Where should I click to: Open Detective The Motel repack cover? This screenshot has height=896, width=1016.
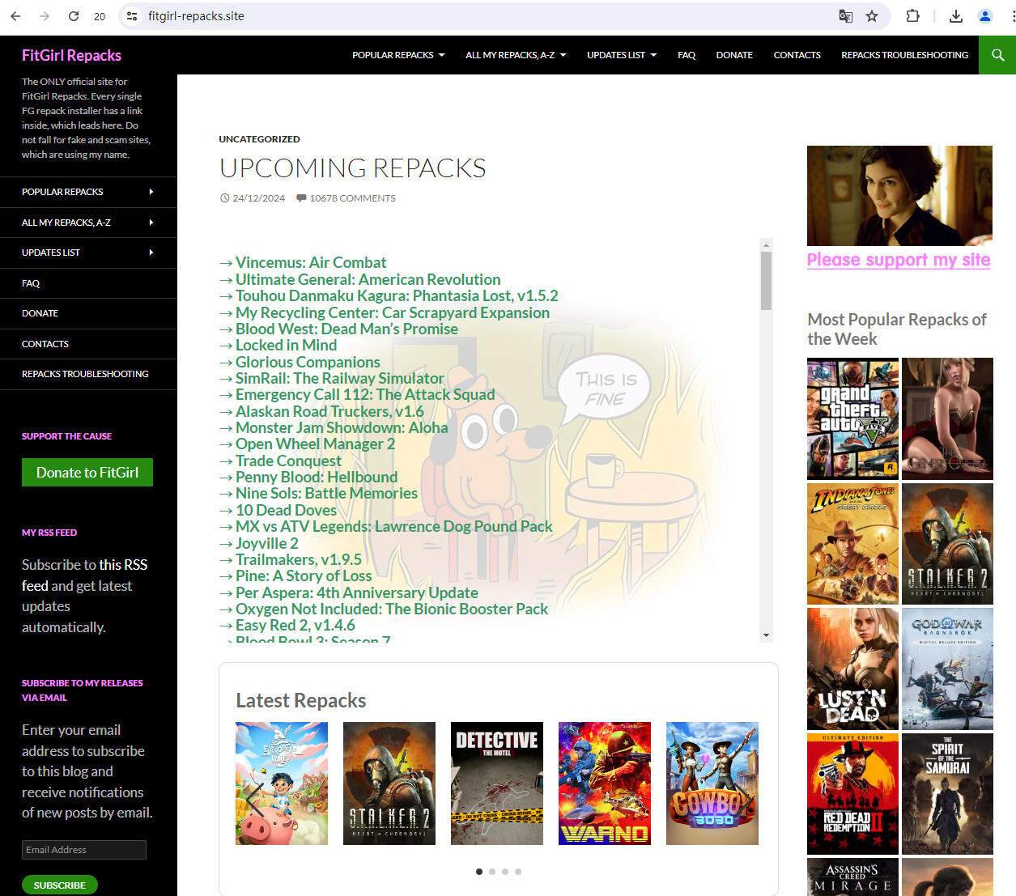497,783
